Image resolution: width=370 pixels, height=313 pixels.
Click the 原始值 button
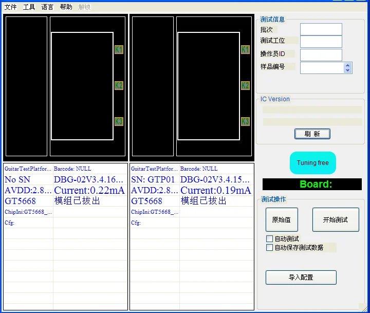(281, 220)
